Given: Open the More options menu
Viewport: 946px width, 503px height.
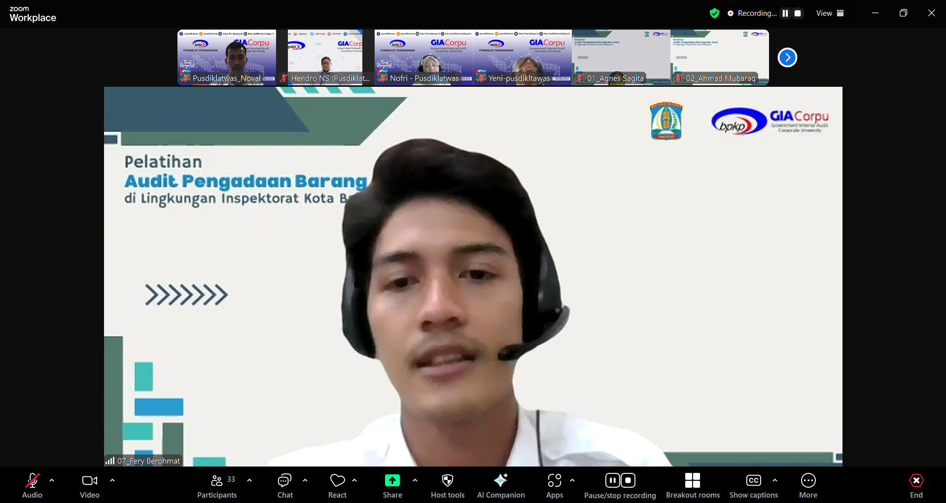Looking at the screenshot, I should [x=808, y=485].
